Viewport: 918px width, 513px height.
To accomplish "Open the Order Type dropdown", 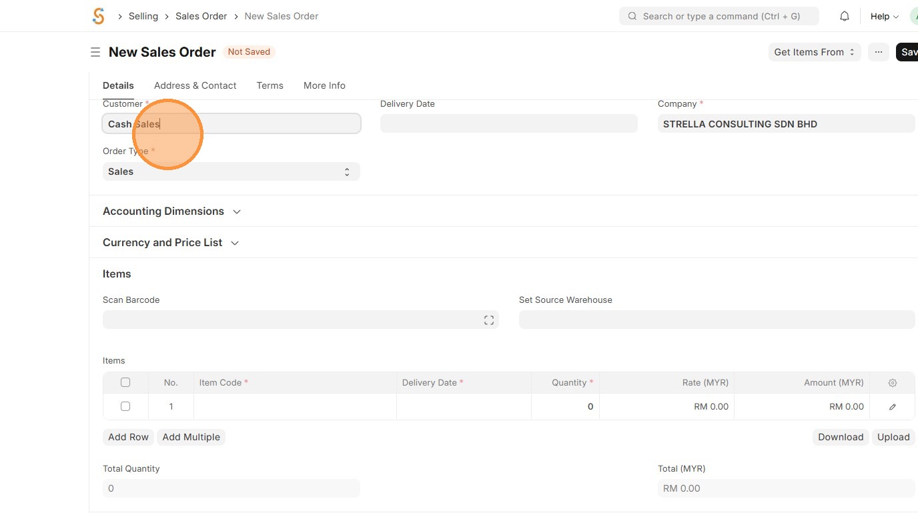I will pyautogui.click(x=231, y=171).
